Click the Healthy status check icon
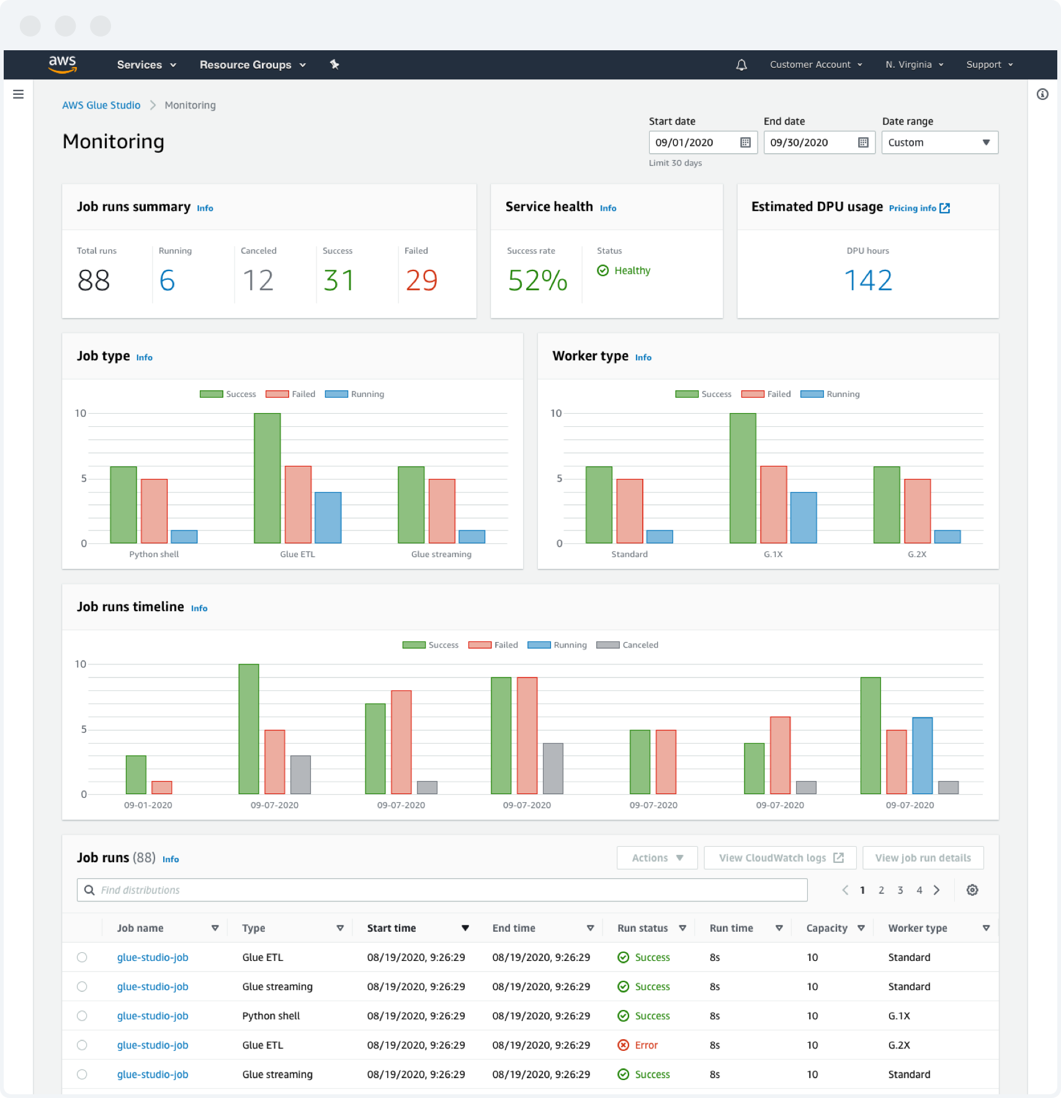Image resolution: width=1061 pixels, height=1098 pixels. pyautogui.click(x=602, y=270)
